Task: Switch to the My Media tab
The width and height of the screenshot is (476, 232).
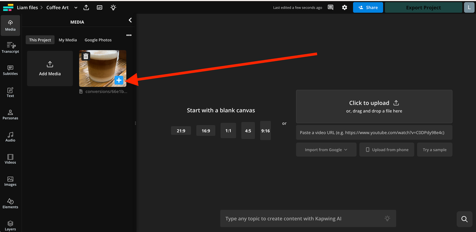Action: (x=68, y=40)
